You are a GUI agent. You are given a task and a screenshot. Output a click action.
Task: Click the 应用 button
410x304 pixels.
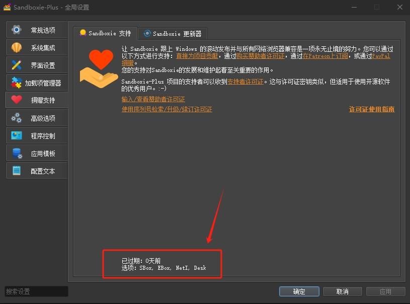(x=386, y=291)
